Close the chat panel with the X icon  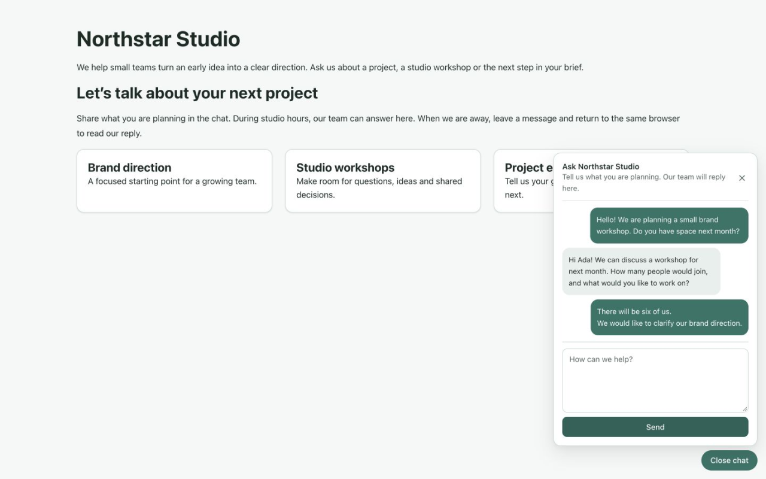742,178
